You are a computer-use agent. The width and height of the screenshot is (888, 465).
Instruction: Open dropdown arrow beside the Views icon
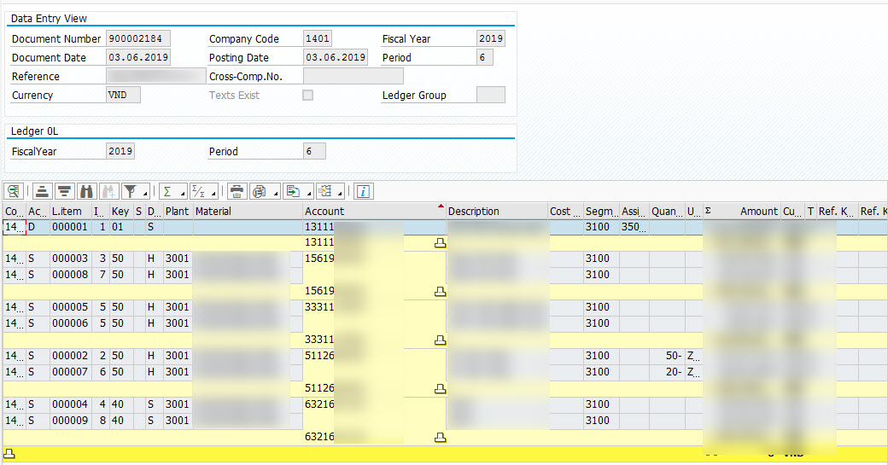pos(275,193)
